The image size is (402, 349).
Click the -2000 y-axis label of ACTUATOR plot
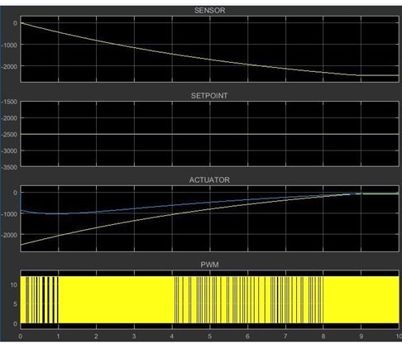(x=9, y=235)
